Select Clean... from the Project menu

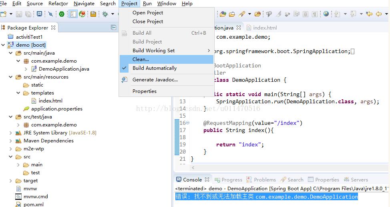click(x=141, y=59)
